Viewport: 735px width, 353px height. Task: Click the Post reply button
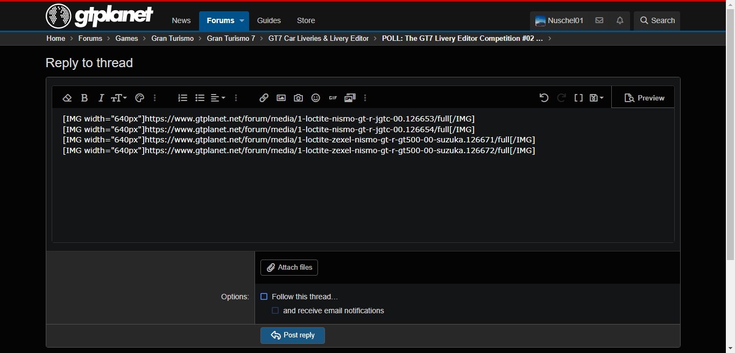pyautogui.click(x=293, y=335)
